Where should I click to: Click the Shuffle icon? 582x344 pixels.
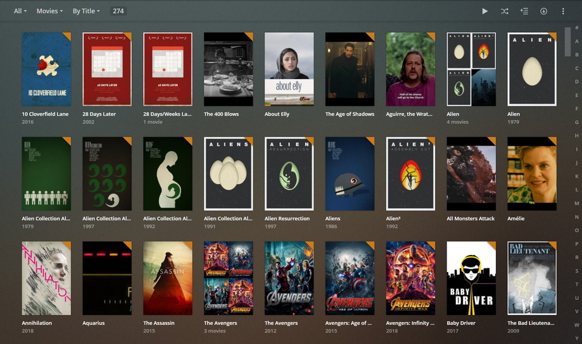point(505,11)
